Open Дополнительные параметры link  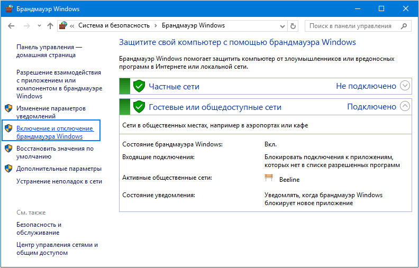59,169
